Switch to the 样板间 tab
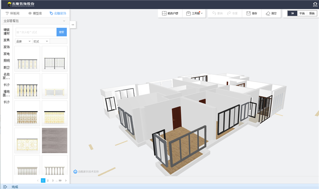319x189 pixels. coord(12,13)
